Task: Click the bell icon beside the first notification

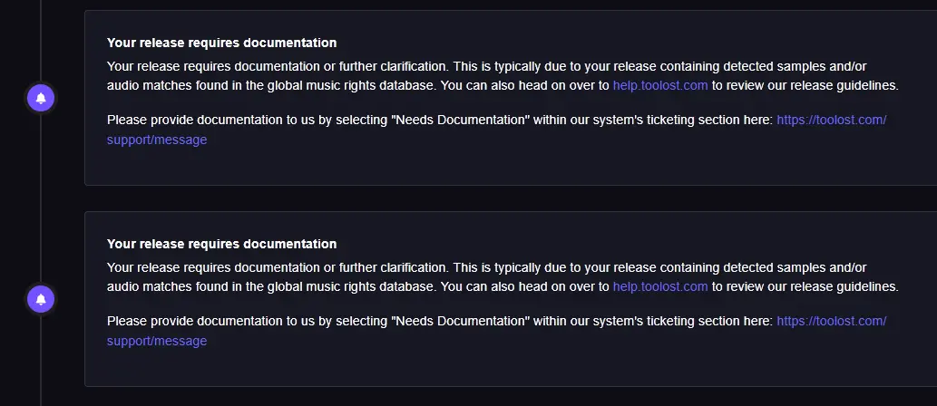Action: [x=41, y=98]
